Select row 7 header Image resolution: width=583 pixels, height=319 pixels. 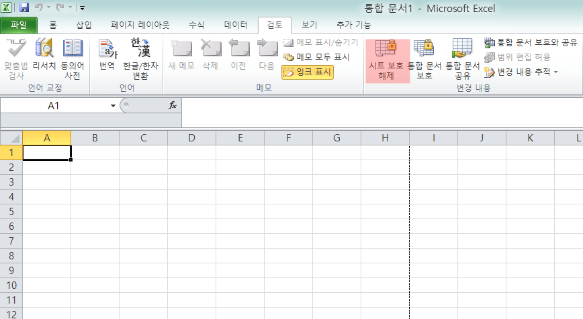(x=11, y=241)
